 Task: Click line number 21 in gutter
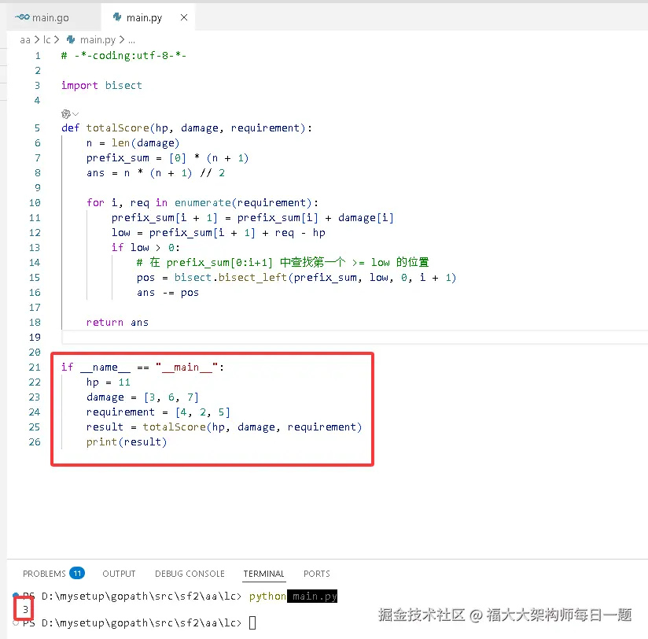pos(35,368)
